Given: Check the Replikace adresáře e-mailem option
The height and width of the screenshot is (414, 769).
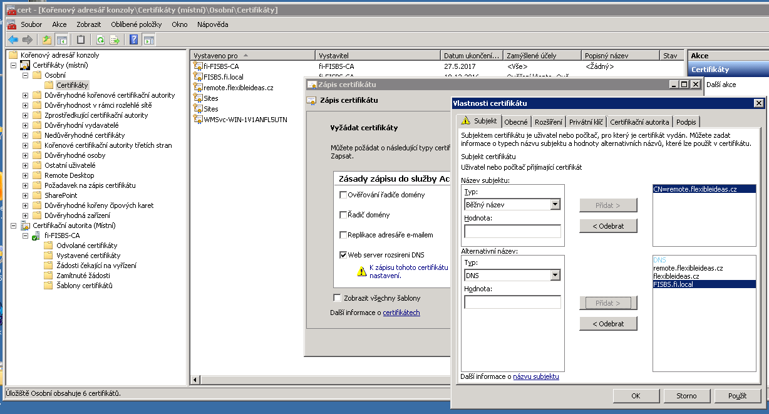Looking at the screenshot, I should (343, 235).
